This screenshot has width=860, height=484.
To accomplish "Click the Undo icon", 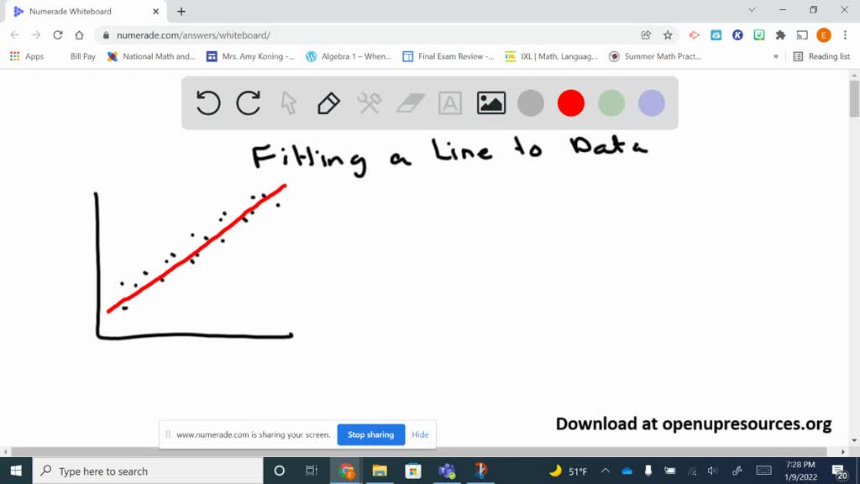I will click(207, 103).
